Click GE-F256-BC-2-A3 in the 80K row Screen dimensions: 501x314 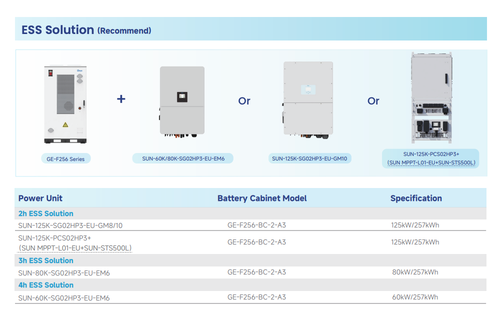[256, 272]
